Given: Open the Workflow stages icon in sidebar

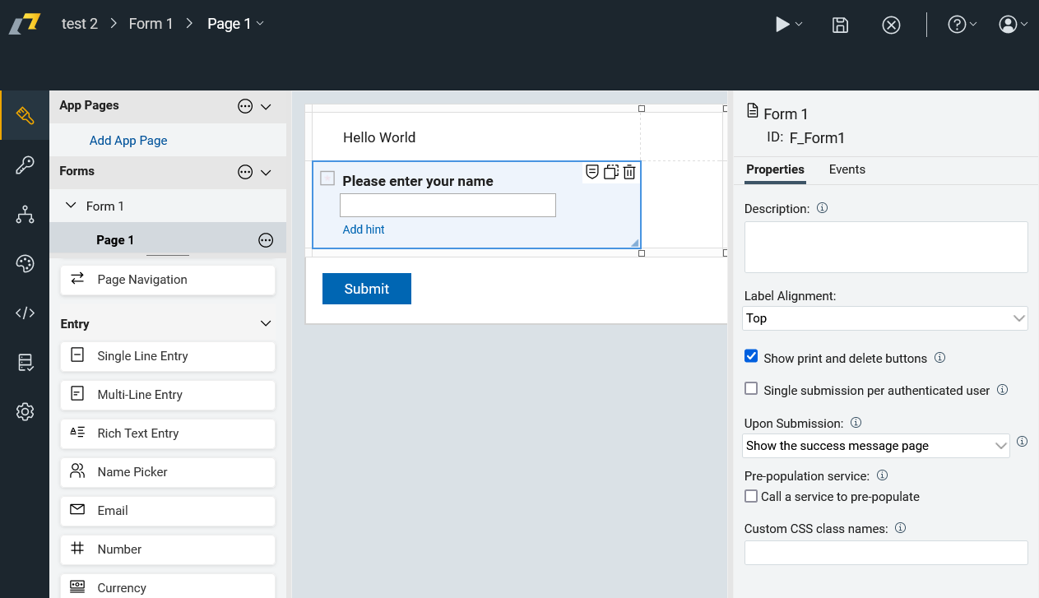Looking at the screenshot, I should point(25,216).
